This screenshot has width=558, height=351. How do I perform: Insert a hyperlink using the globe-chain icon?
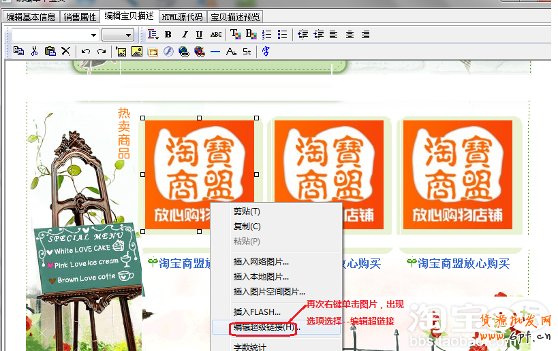pos(183,51)
